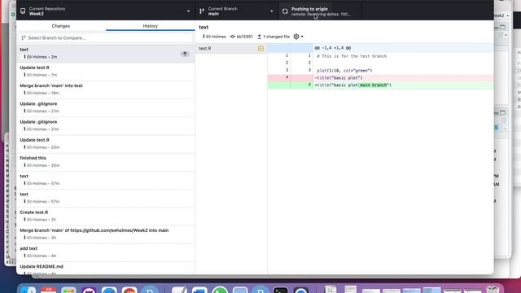Expand the Current Repository dropdown arrow
521x293 pixels.
coord(188,11)
